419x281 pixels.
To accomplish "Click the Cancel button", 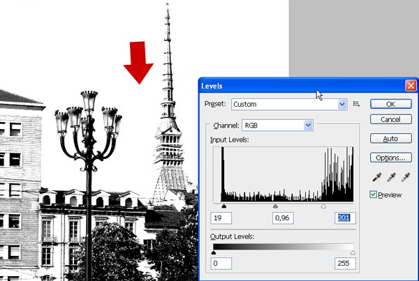I will pos(390,119).
